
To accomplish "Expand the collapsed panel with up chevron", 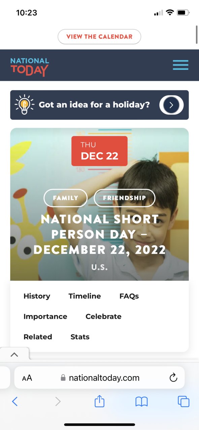I will pos(14,354).
